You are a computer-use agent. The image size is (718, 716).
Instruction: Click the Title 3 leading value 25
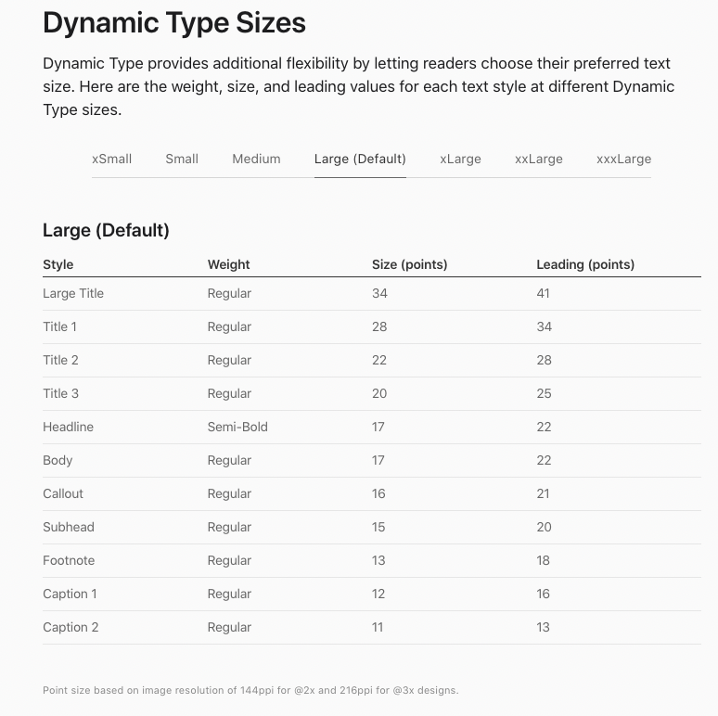[544, 394]
